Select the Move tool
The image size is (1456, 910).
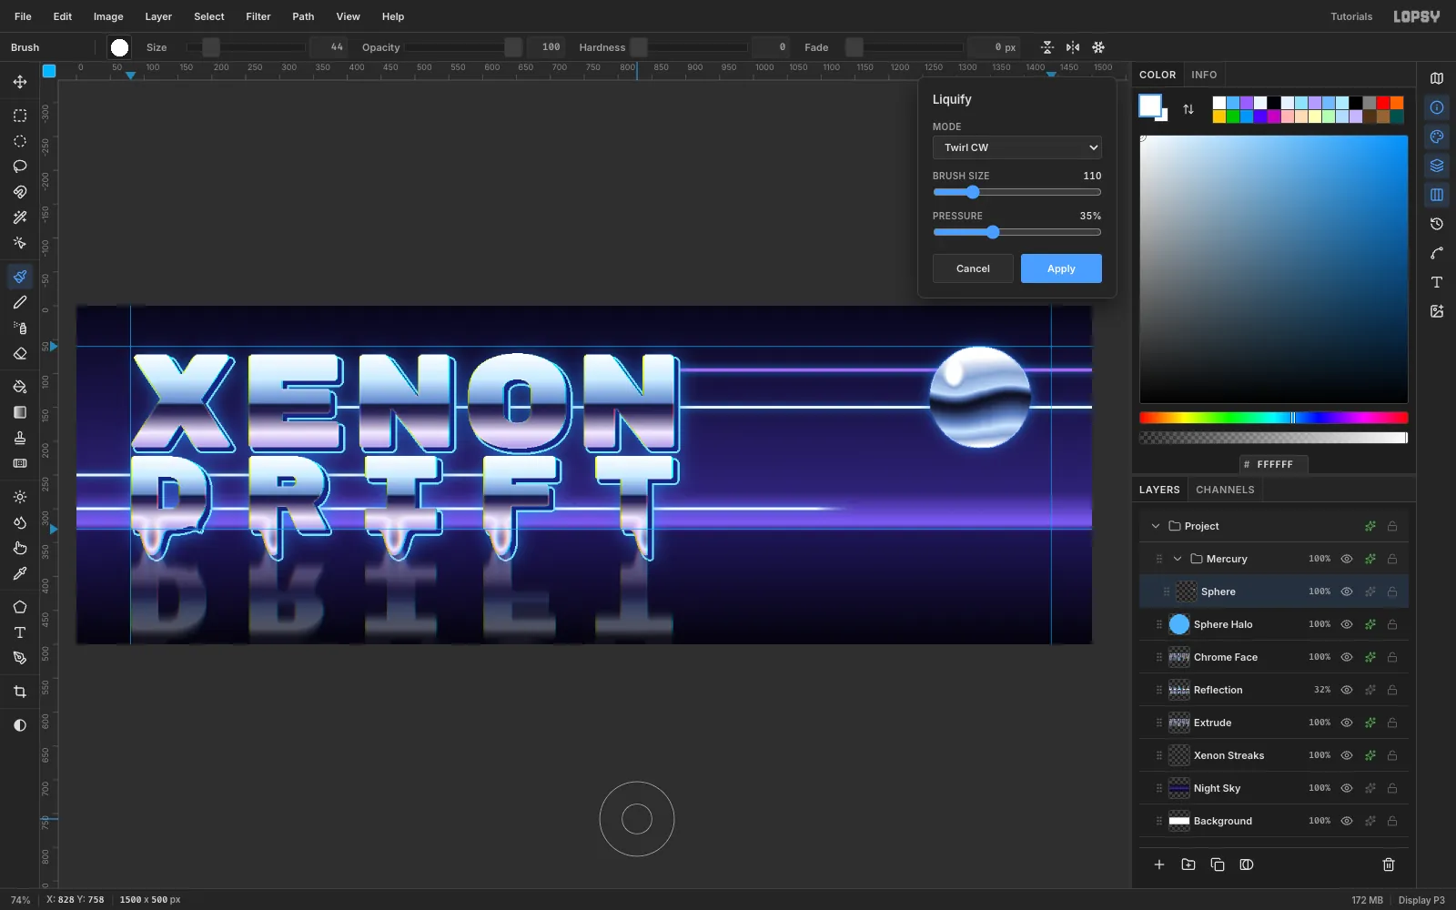tap(20, 82)
